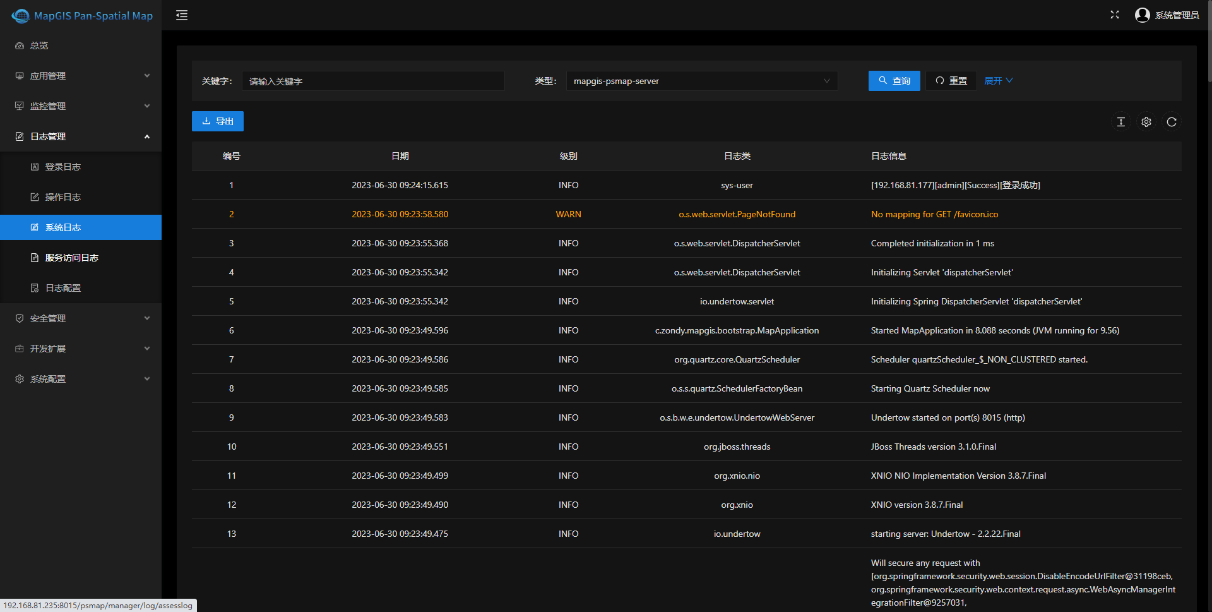Click 'Completed initialization in 1 ms' message

pyautogui.click(x=932, y=243)
